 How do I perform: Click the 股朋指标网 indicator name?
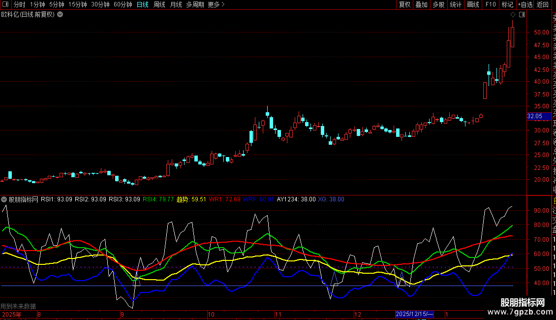coord(24,199)
